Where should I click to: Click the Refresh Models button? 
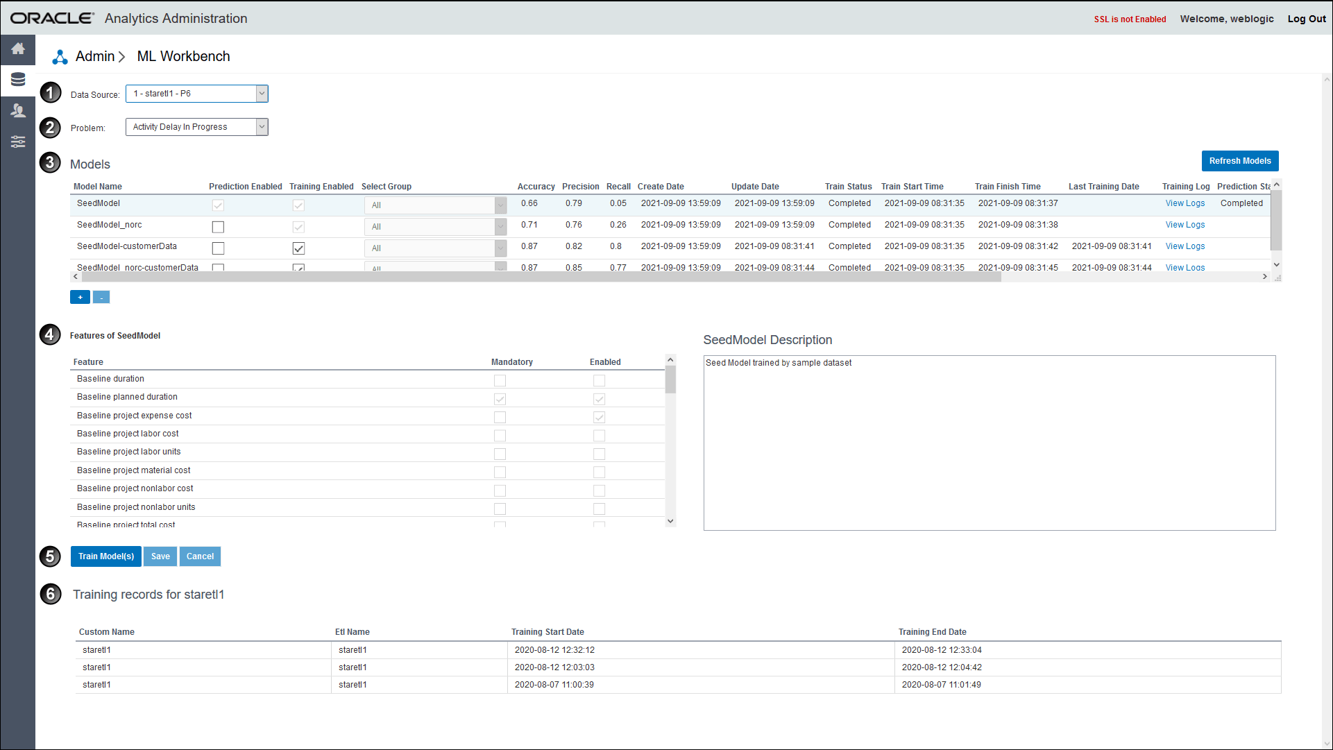(x=1240, y=161)
